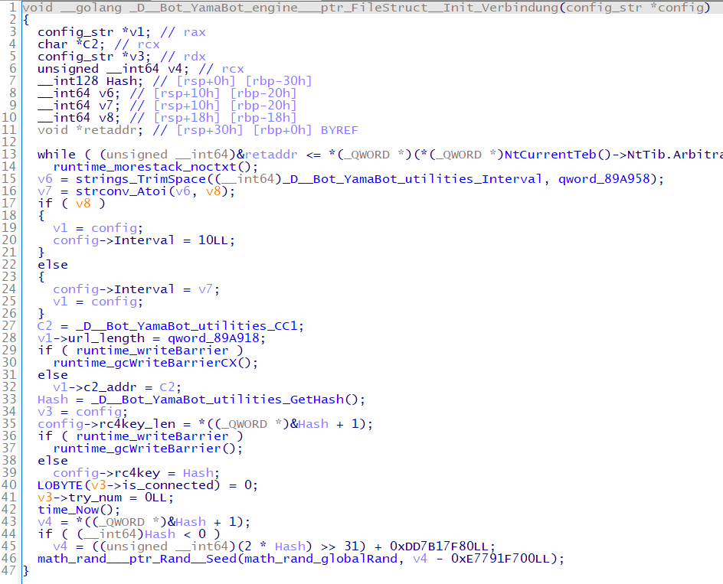Click the 'rax' register comment for v1

(194, 32)
